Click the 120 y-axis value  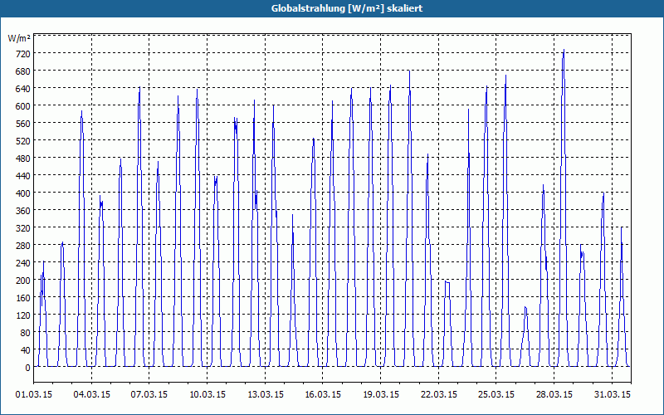(23, 315)
